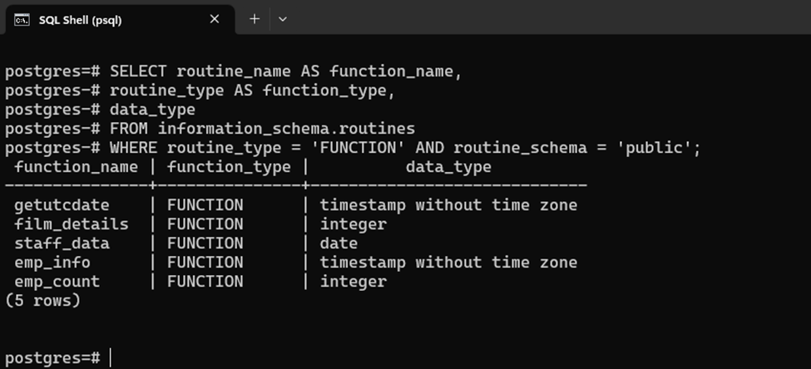Click the empty title bar area
The width and height of the screenshot is (811, 369).
click(x=541, y=18)
